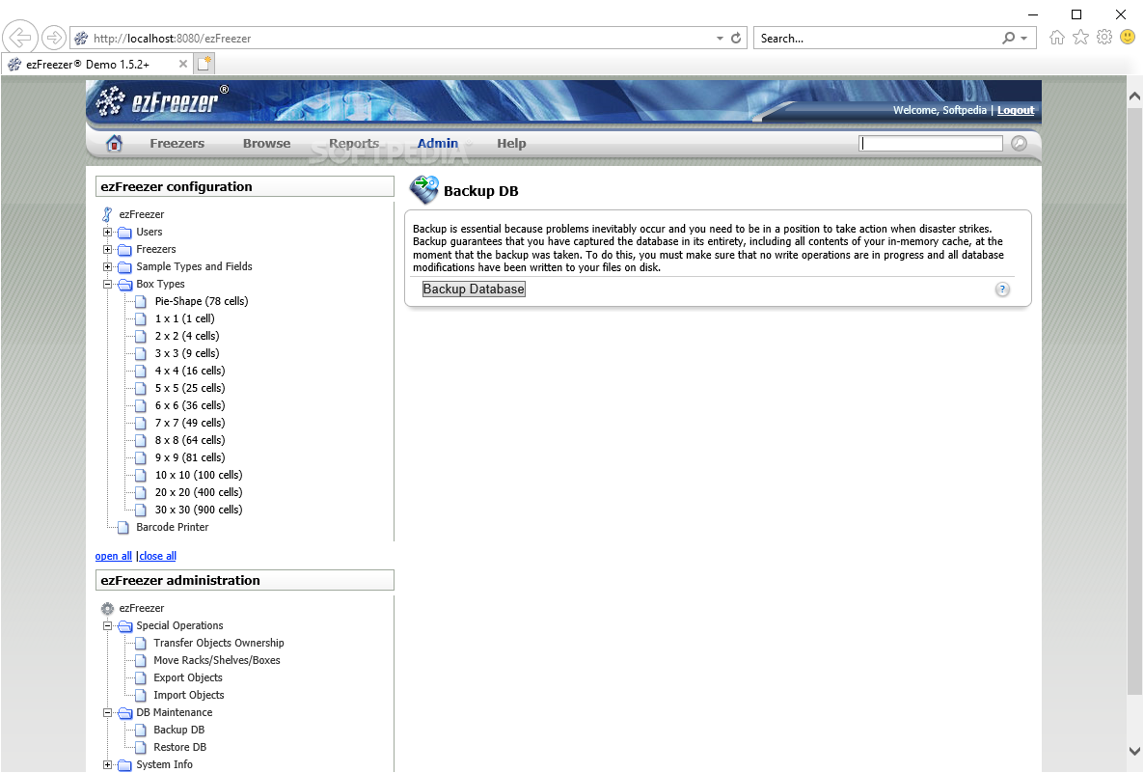Click the Backup Database button
The height and width of the screenshot is (773, 1144).
pyautogui.click(x=474, y=290)
